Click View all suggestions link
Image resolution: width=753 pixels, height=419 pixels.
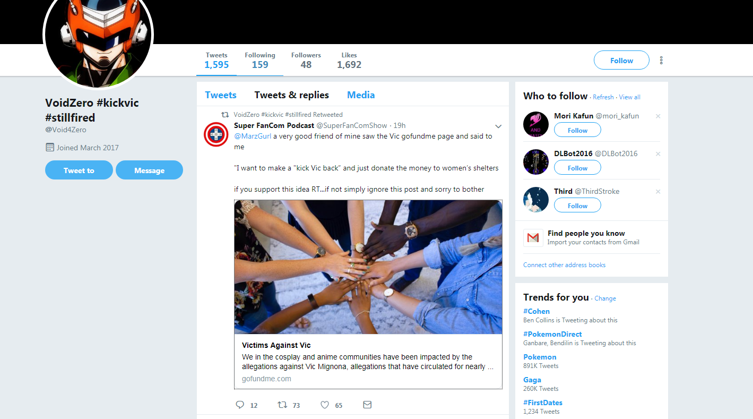(x=630, y=97)
